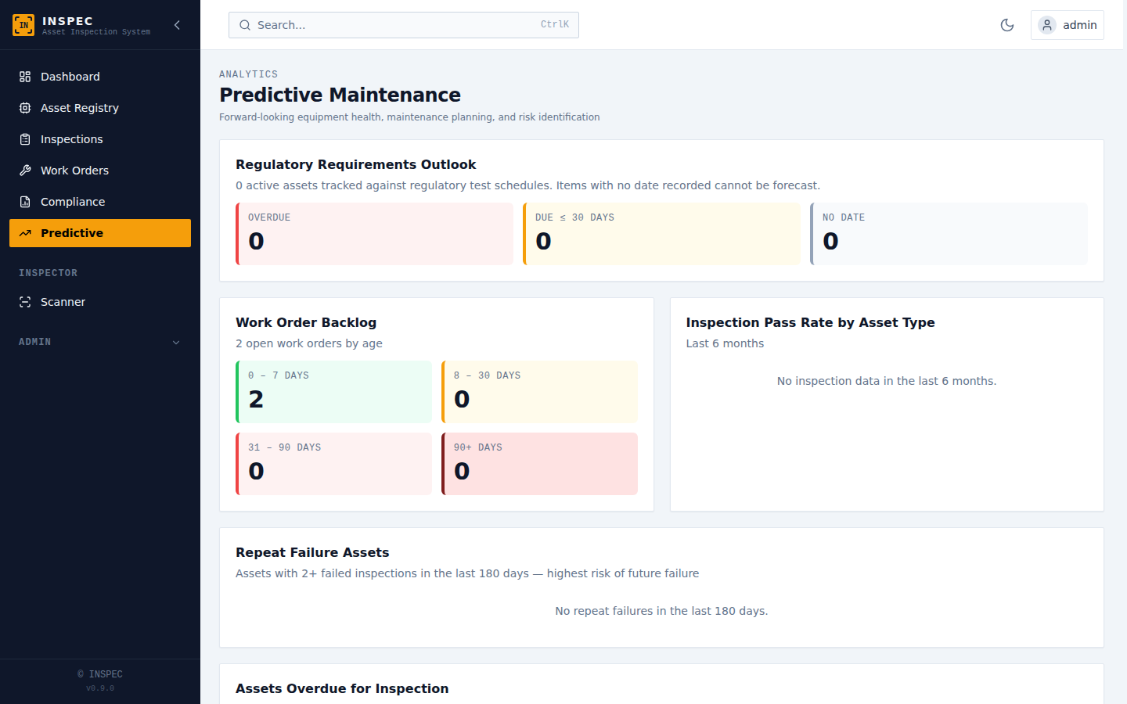Click the Dashboard grid icon
The height and width of the screenshot is (704, 1127).
pos(25,77)
